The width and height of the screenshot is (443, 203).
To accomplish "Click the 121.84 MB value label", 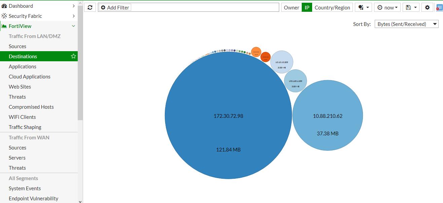I will (228, 149).
